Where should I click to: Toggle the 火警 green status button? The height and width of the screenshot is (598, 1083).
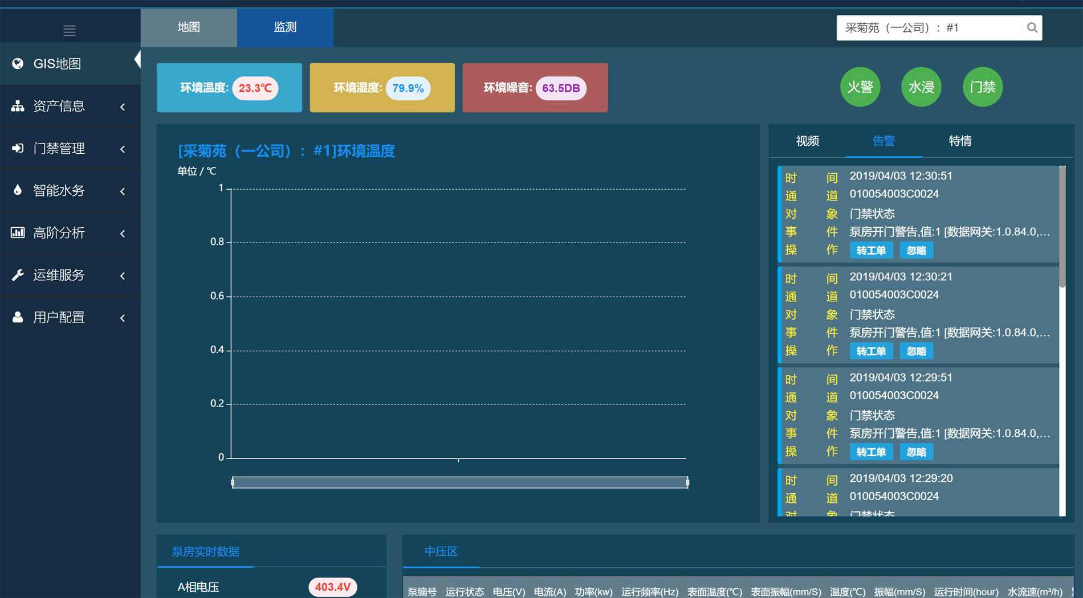(860, 87)
